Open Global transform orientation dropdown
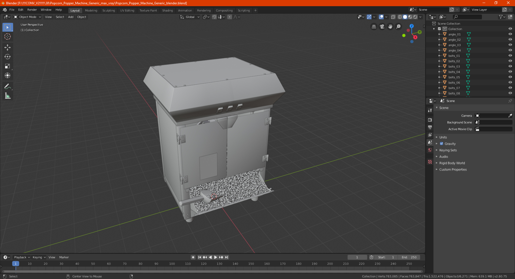Viewport: 515px width, 279px height. tap(190, 17)
